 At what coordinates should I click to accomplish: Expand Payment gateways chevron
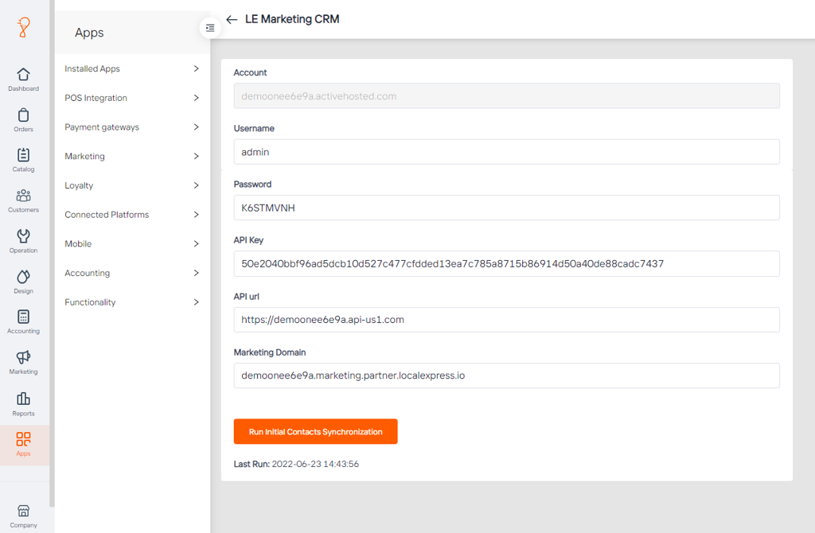click(196, 126)
